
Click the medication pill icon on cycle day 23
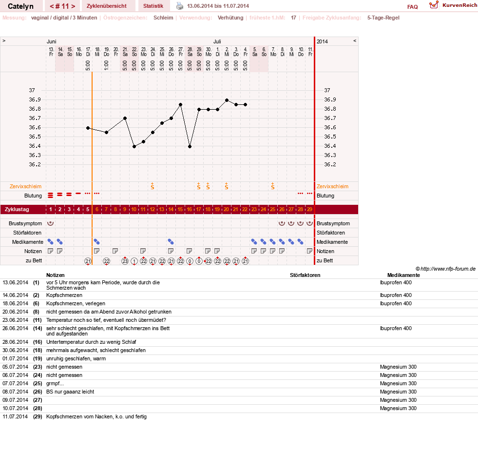click(254, 242)
